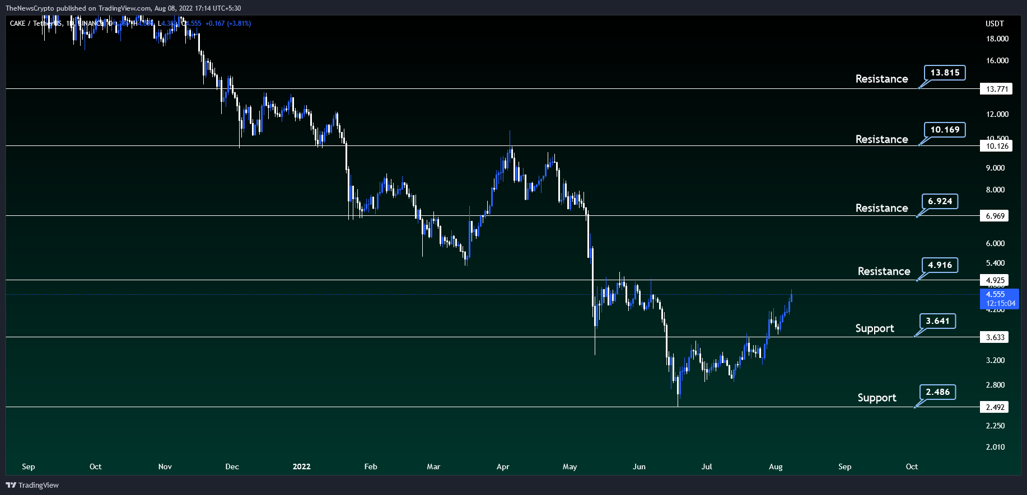1027x495 pixels.
Task: Click the Feb label on time axis
Action: [371, 466]
